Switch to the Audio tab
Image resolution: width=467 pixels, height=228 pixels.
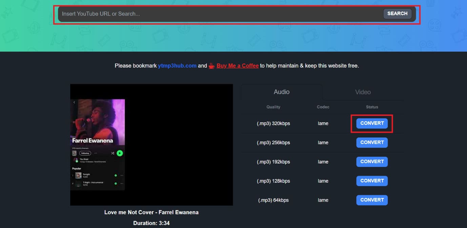pos(282,92)
